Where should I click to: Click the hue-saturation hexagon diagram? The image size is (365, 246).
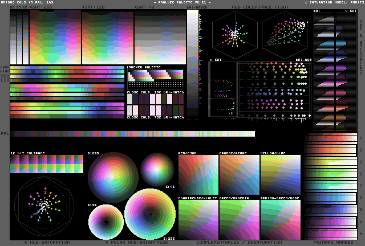43,206
